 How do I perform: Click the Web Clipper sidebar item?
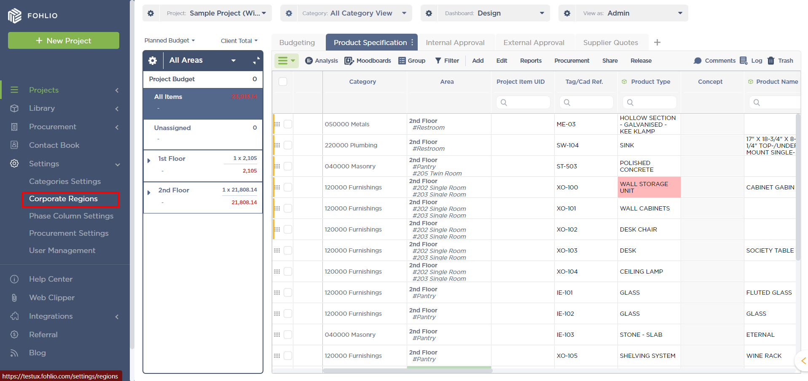coord(51,298)
